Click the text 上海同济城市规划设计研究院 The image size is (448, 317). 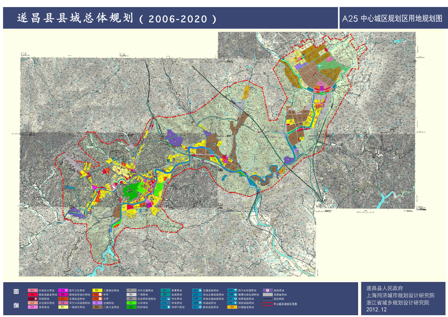pos(400,295)
